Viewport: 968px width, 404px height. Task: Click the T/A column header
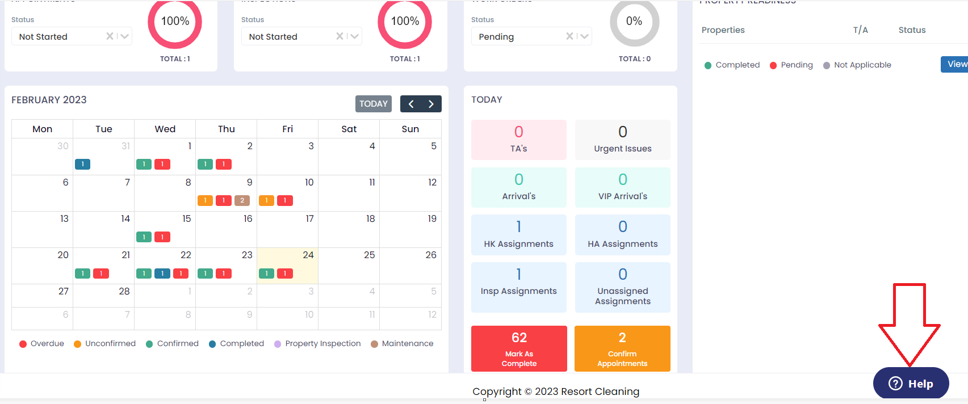point(860,30)
